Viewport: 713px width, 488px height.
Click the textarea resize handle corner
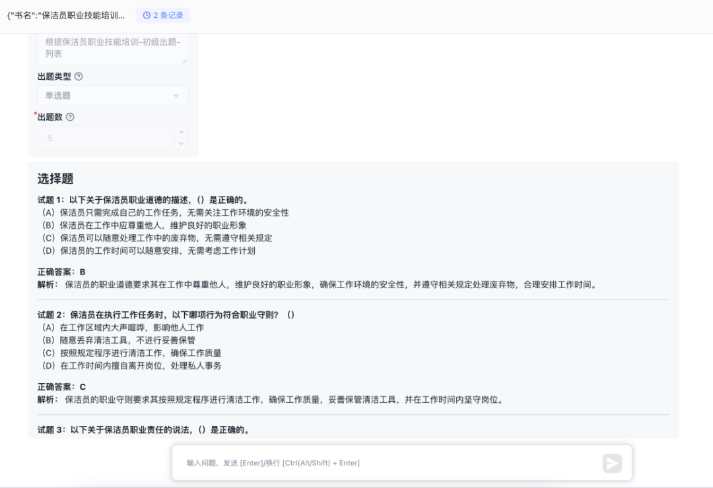(186, 61)
